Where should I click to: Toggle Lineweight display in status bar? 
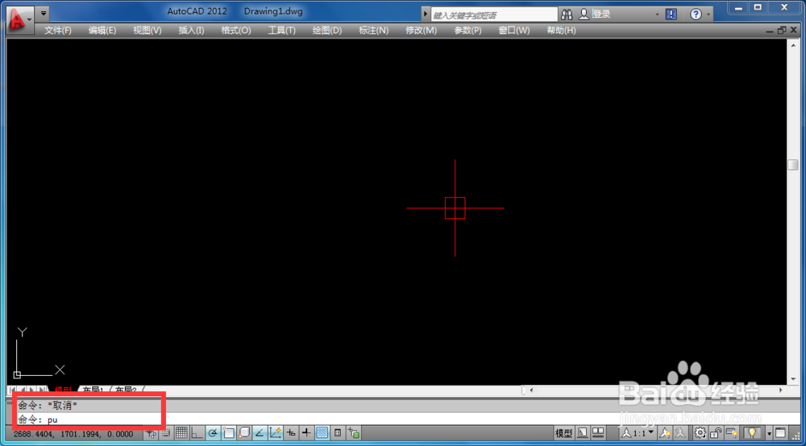(x=305, y=433)
